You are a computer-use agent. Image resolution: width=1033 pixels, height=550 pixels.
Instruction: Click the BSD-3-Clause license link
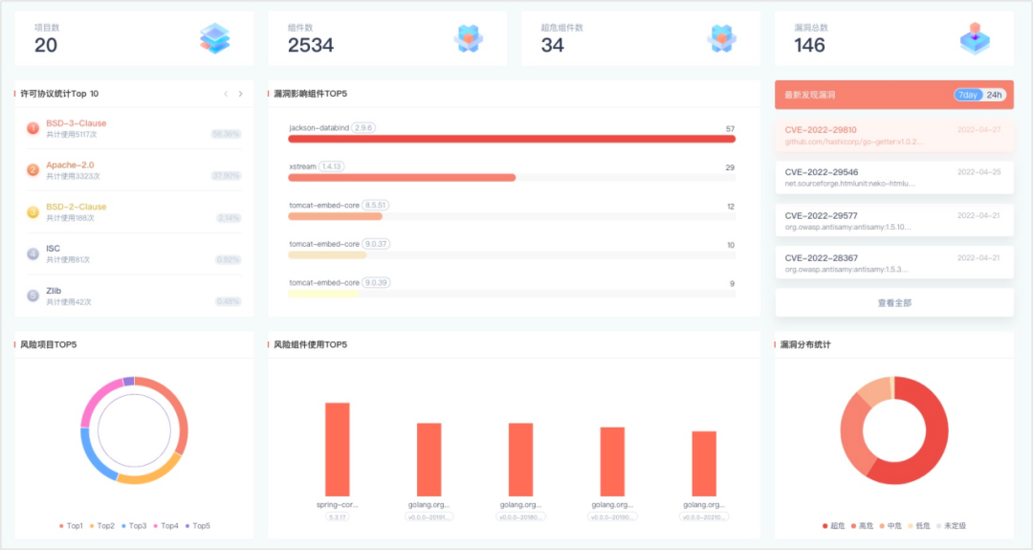click(77, 123)
